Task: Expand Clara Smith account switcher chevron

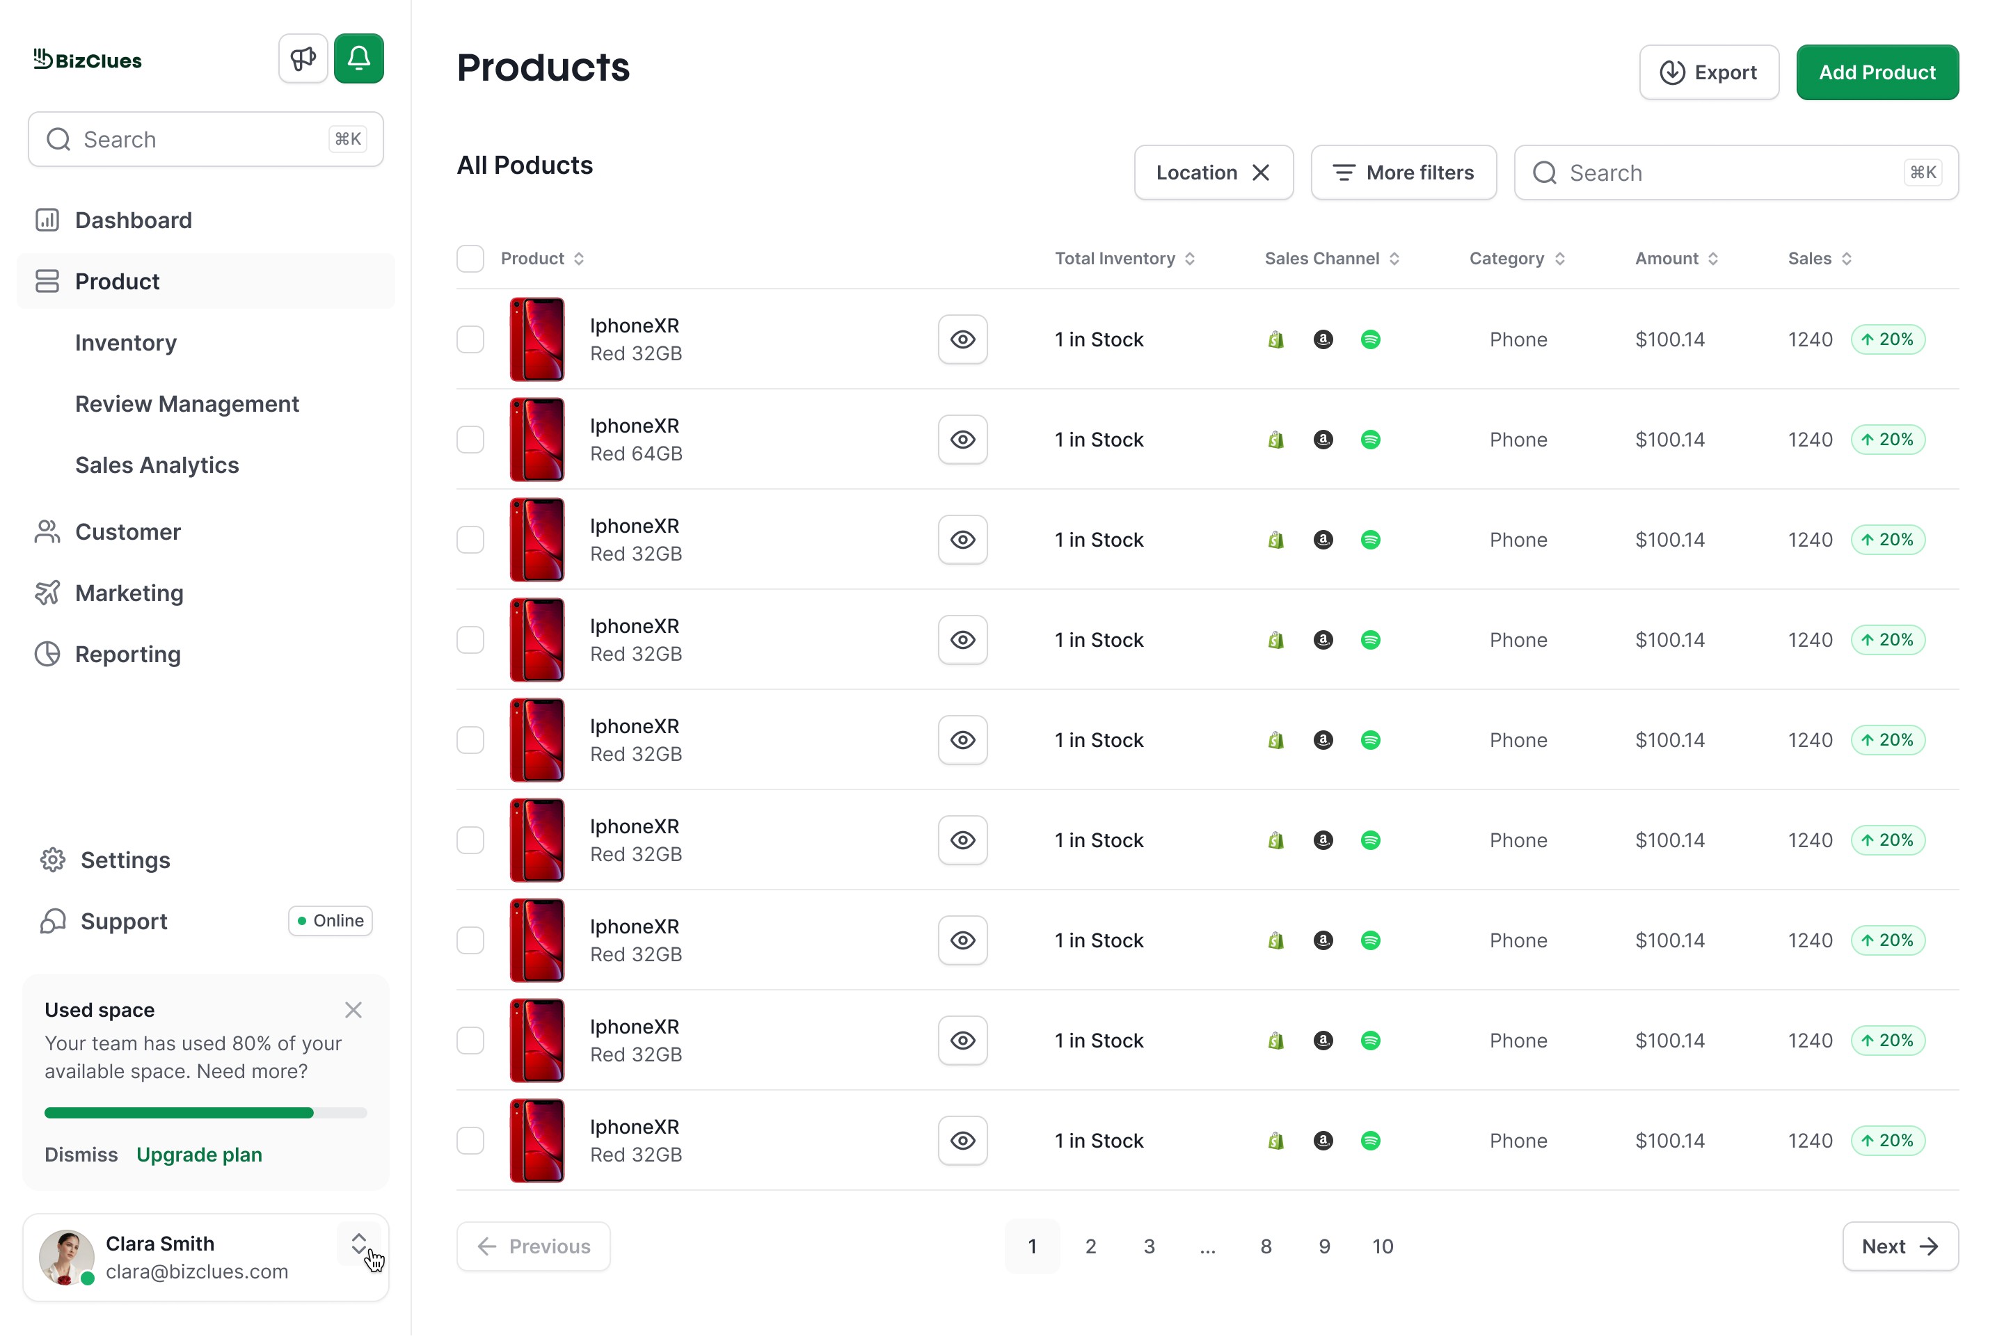Action: click(x=359, y=1245)
